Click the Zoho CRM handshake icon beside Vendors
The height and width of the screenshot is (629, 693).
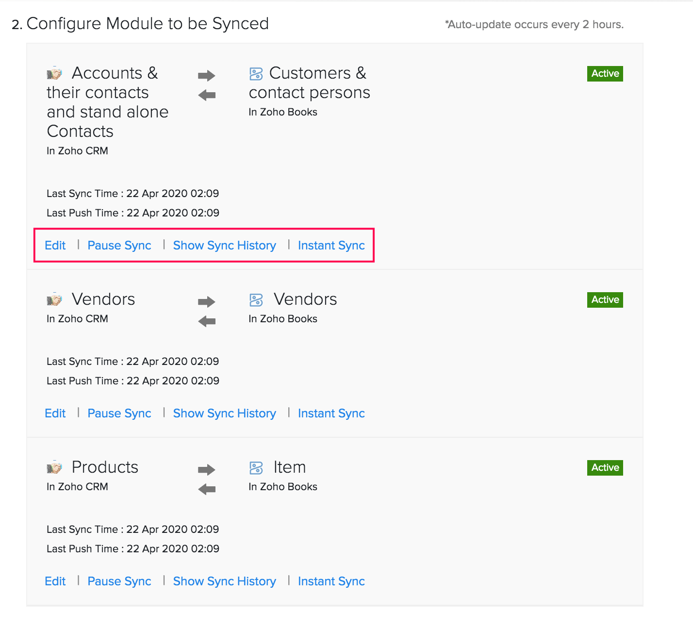tap(54, 300)
